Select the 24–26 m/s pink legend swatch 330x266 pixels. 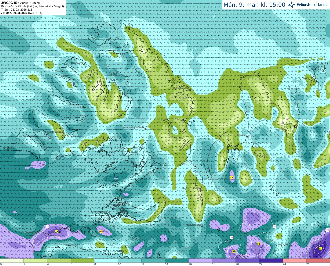pos(294,261)
